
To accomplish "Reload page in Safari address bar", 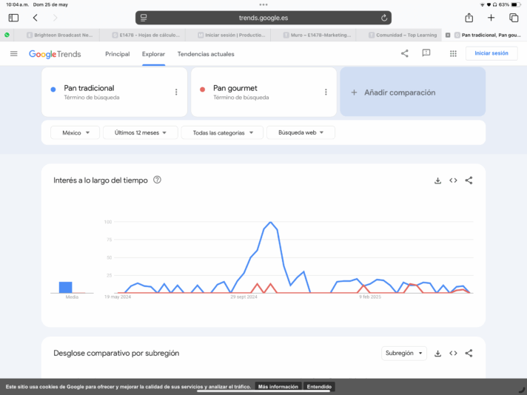I will tap(383, 18).
